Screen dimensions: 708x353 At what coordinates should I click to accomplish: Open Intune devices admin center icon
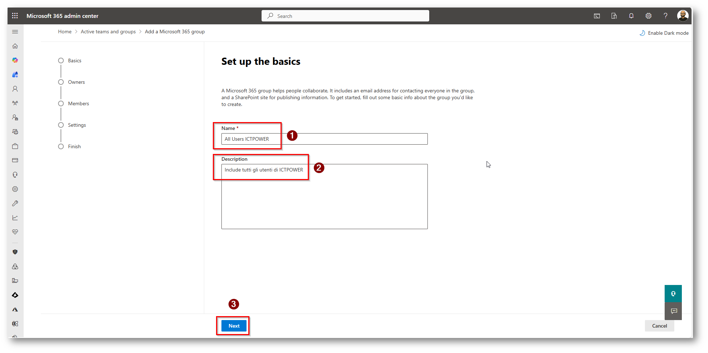point(15,281)
